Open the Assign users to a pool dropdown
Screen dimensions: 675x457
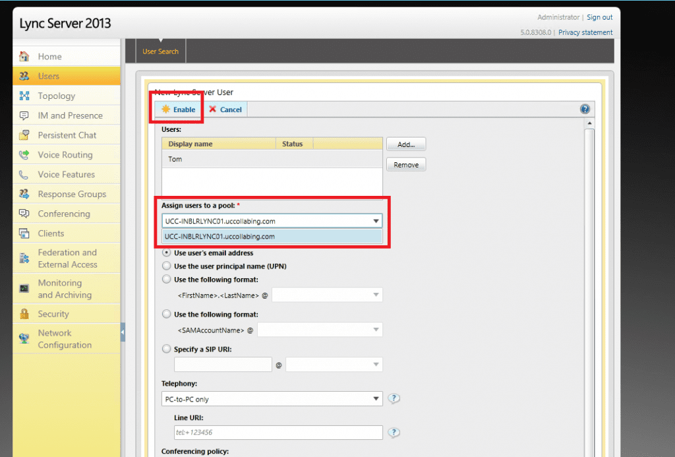tap(376, 220)
